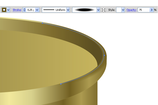Open the graphic Style dropdown arrow

coord(123,10)
